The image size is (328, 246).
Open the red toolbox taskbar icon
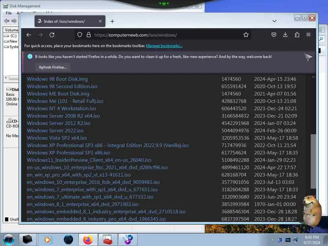[x=108, y=240]
